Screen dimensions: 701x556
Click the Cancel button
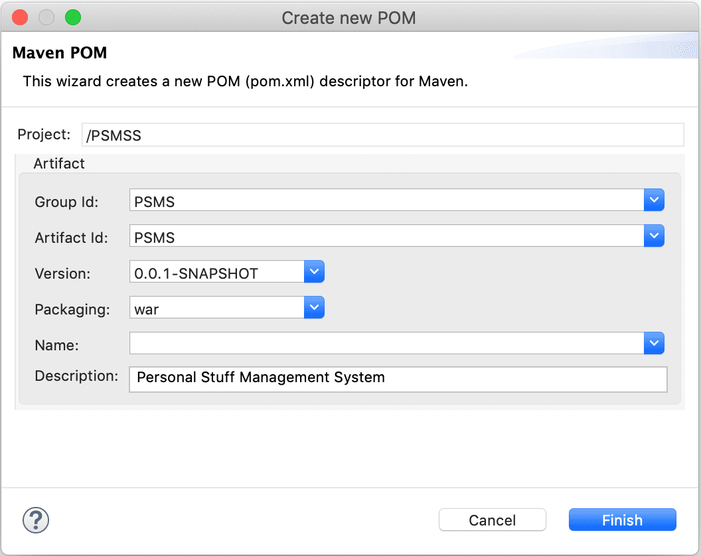(x=492, y=520)
